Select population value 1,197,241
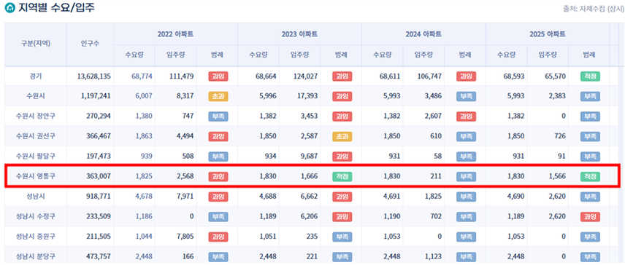 [x=96, y=96]
